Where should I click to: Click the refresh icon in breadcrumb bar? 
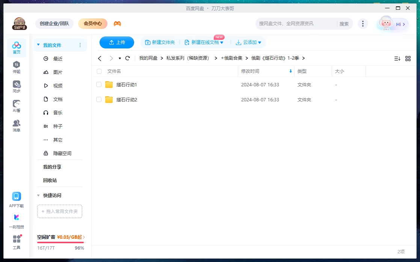pos(127,58)
